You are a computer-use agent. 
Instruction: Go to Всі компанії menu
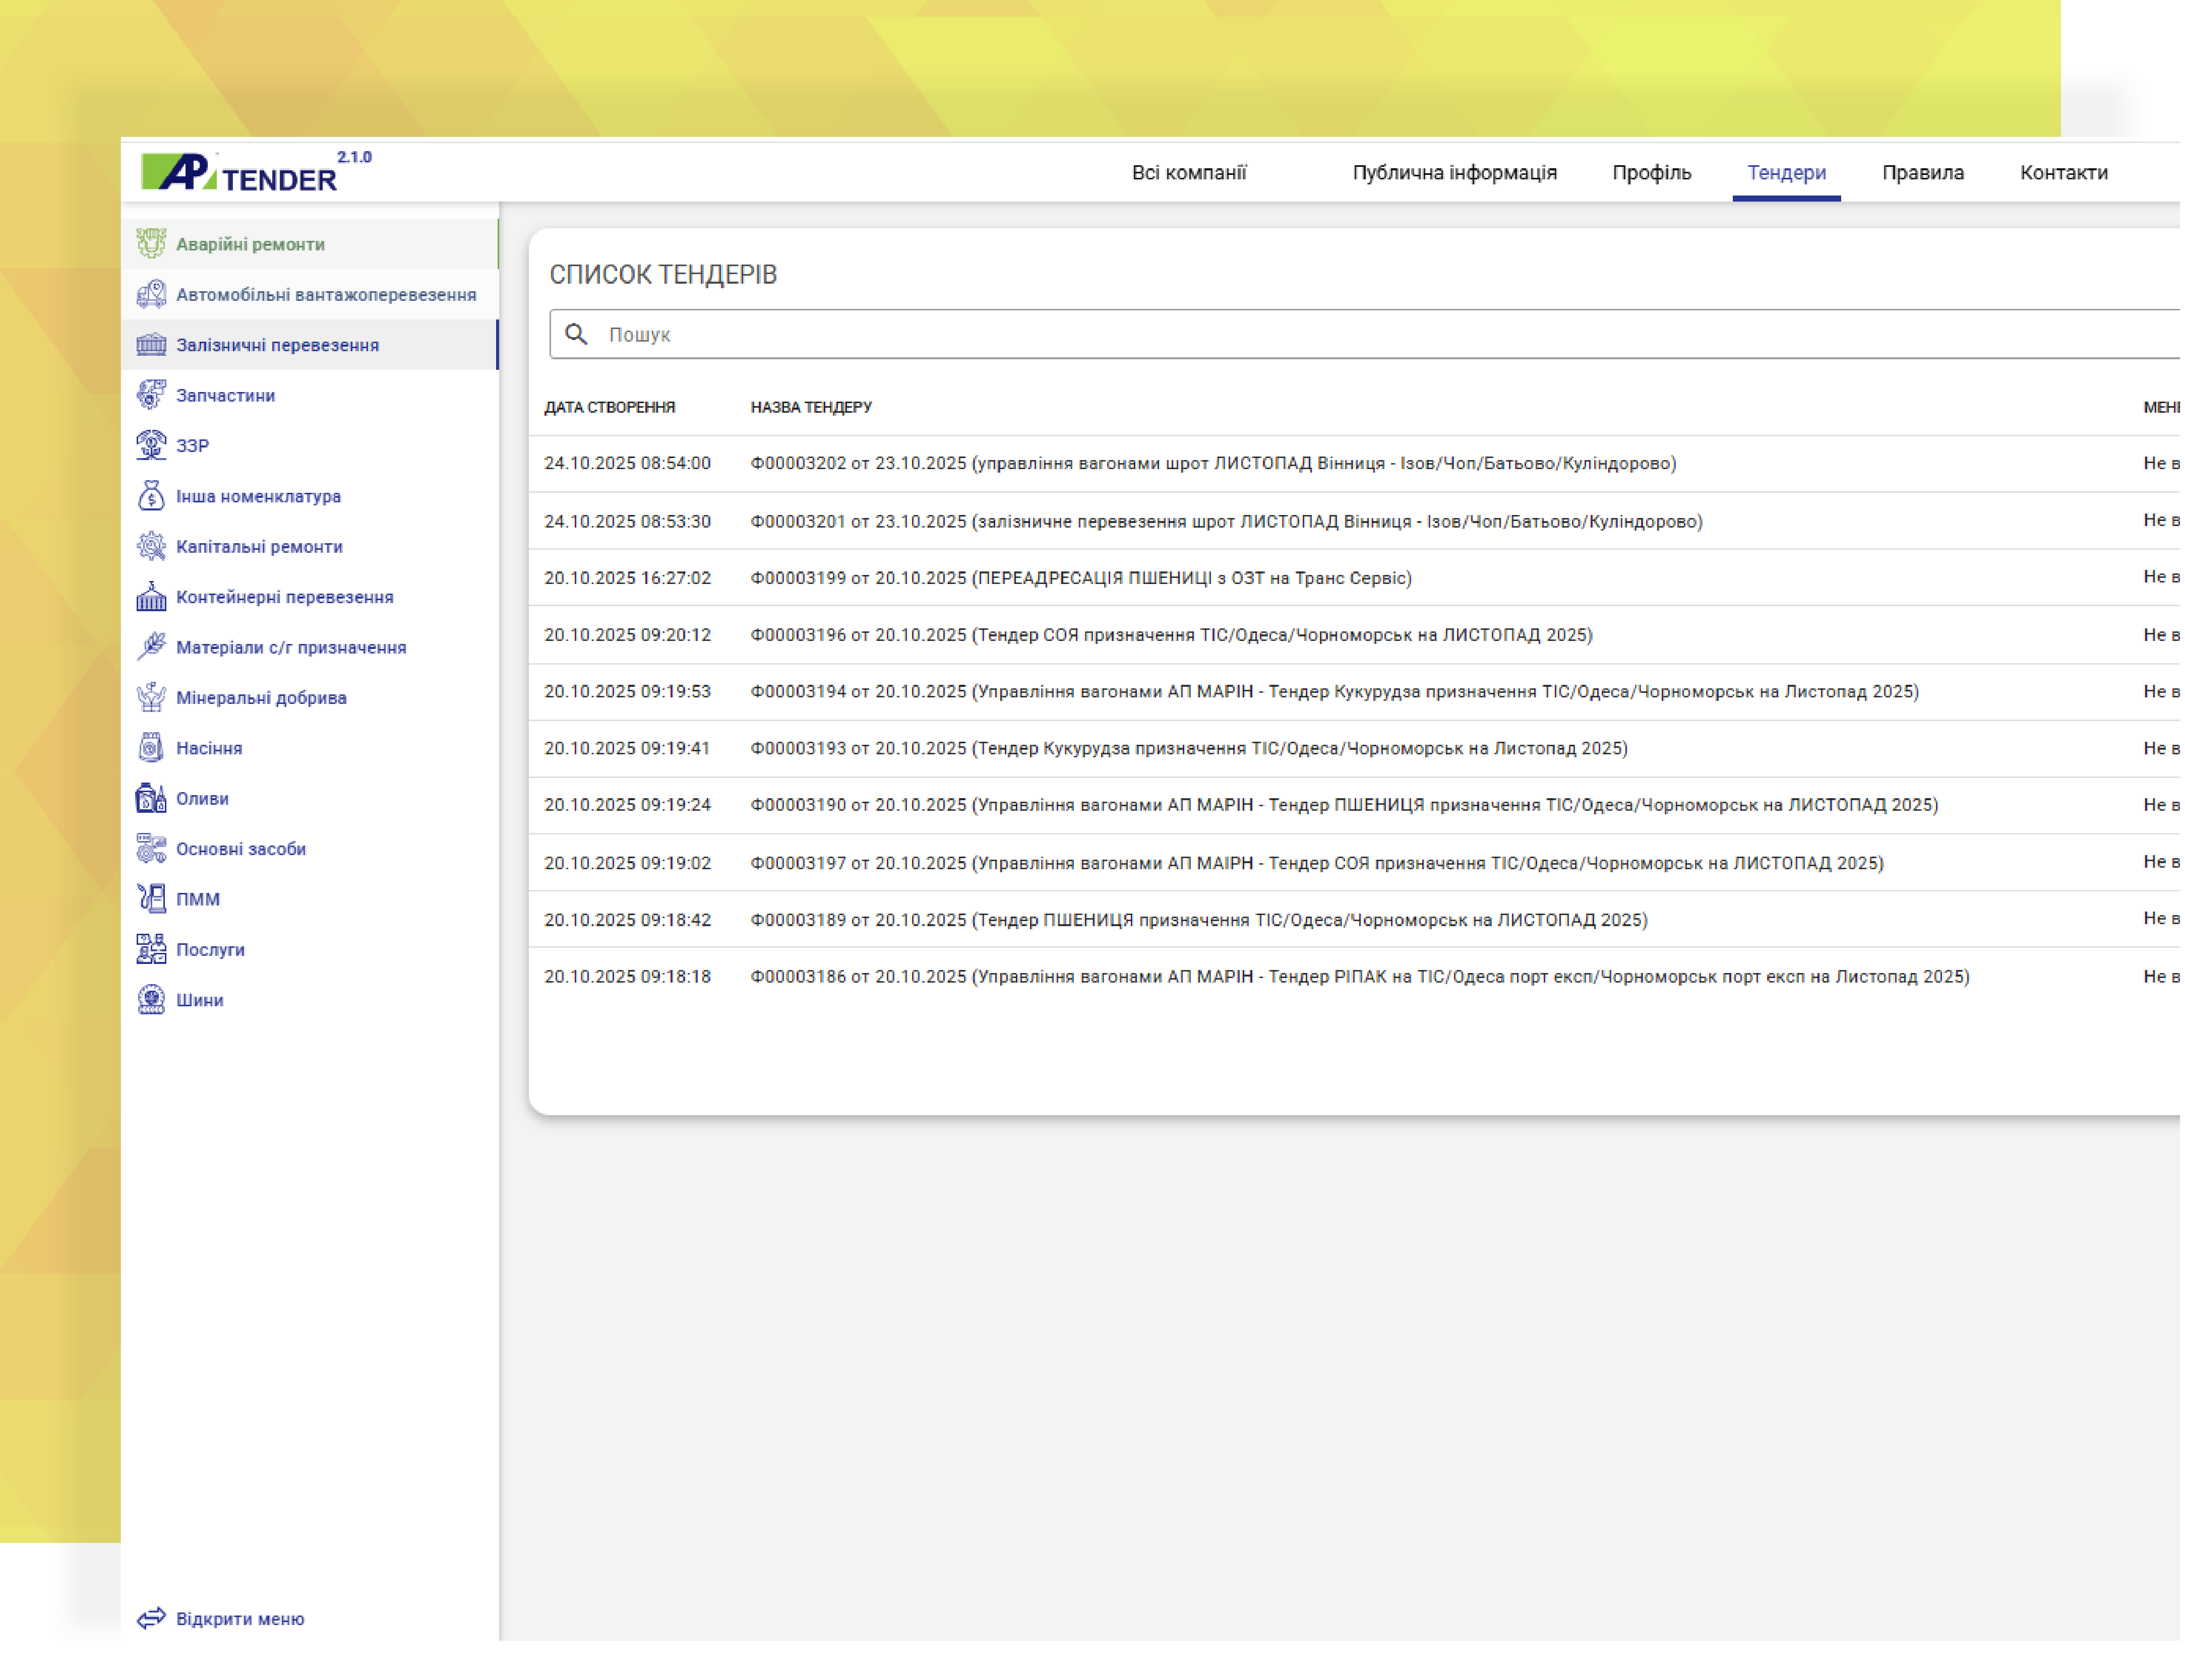coord(1189,173)
